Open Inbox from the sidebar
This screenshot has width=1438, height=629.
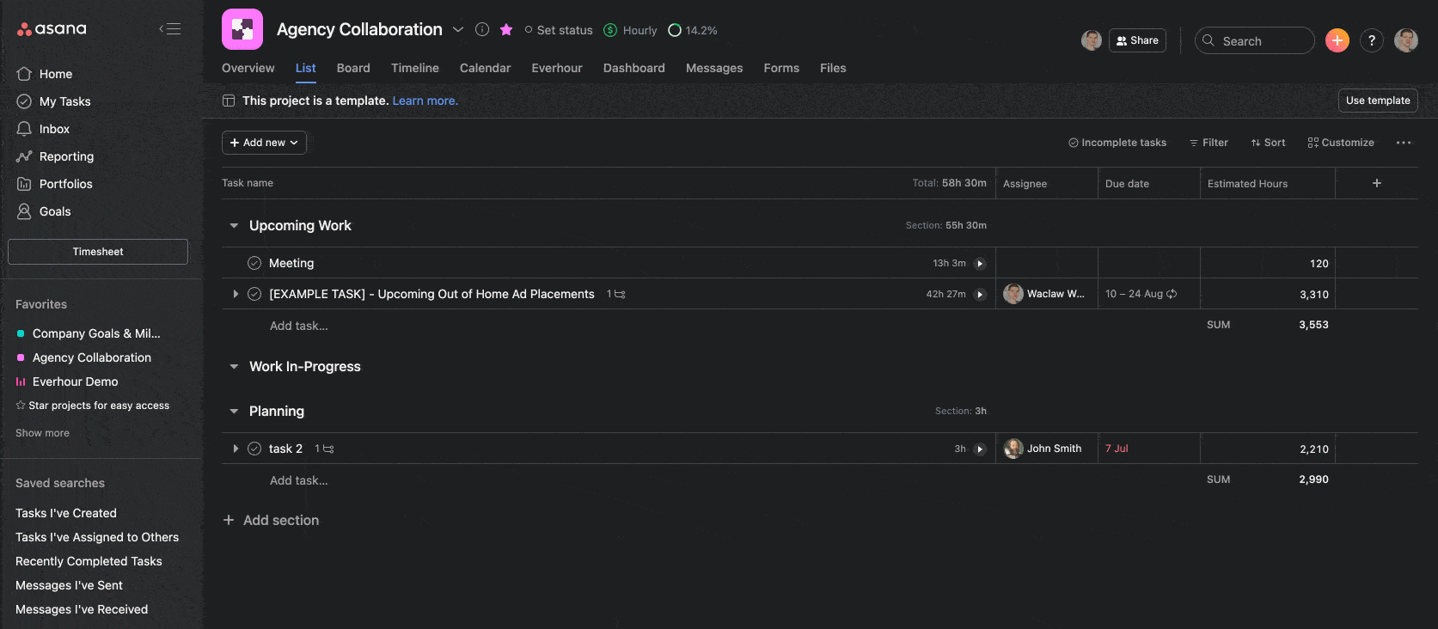point(54,129)
